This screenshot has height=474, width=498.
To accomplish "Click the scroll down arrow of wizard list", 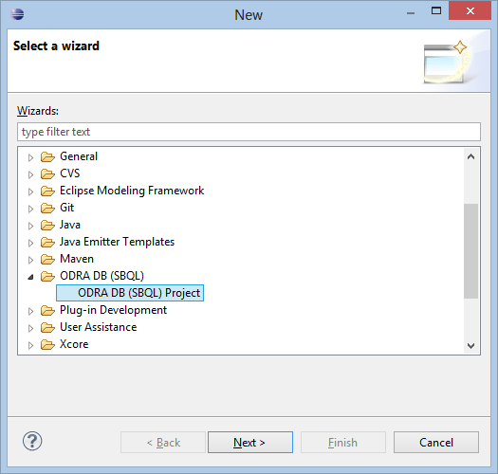I will pyautogui.click(x=470, y=345).
